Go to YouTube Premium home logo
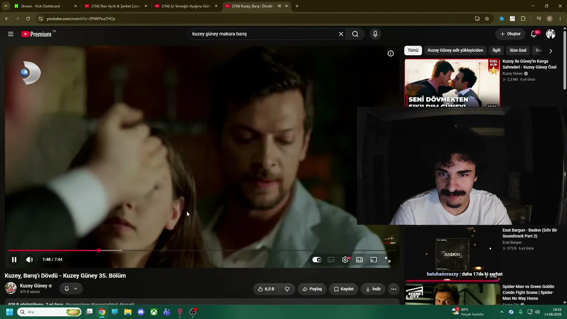Viewport: 567px width, 319px height. tap(37, 34)
